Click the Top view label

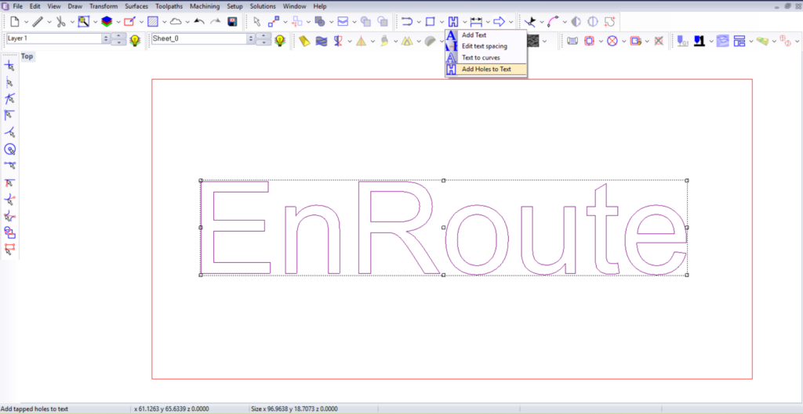click(27, 56)
